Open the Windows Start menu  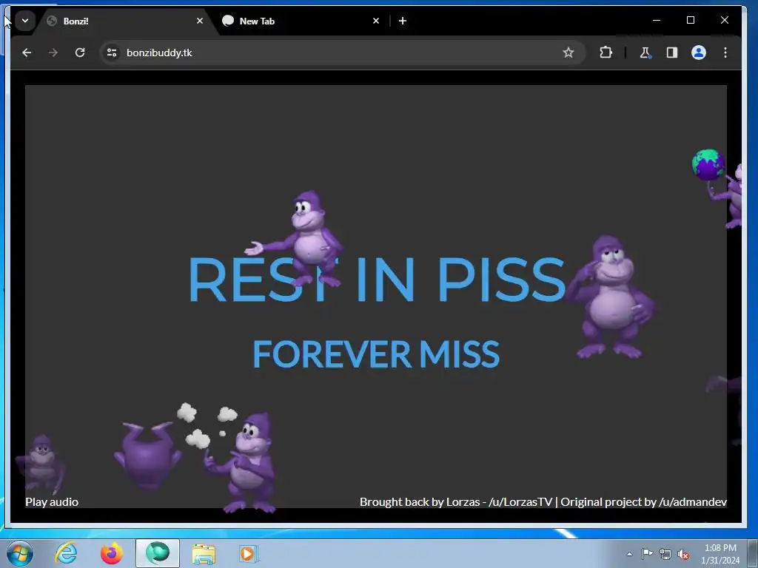pyautogui.click(x=20, y=553)
